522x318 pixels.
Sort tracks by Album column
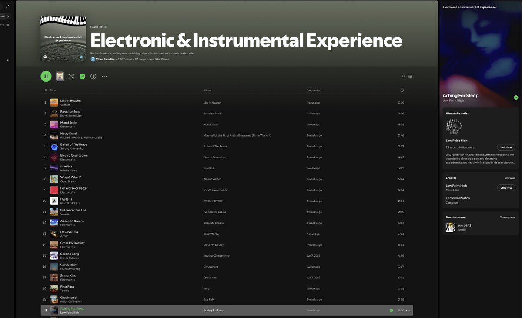point(207,90)
